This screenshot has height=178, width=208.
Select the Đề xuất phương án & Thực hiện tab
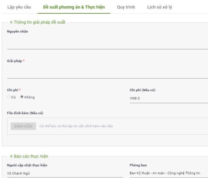[74, 7]
